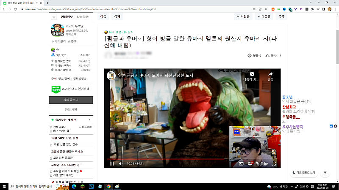The width and height of the screenshot is (339, 190).
Task: Select the 카페정보 tab
Action: point(67,17)
